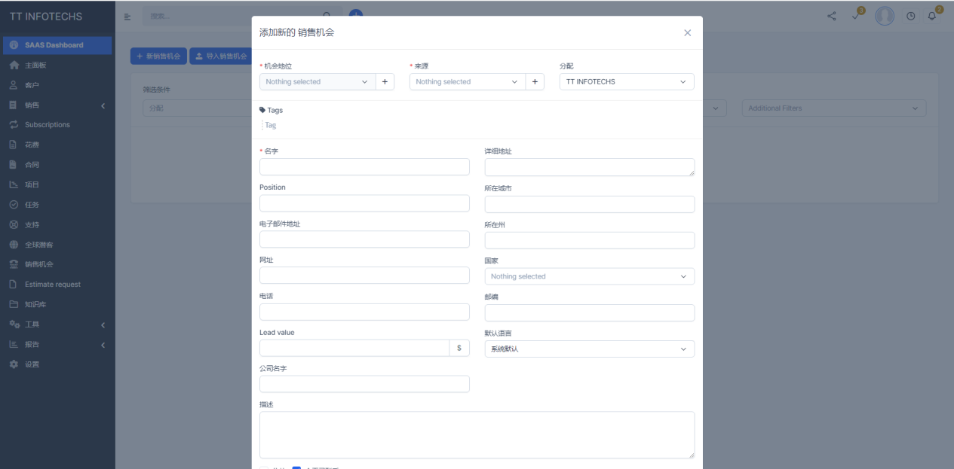This screenshot has height=469, width=954.
Task: Click the 描述 text area
Action: 477,434
